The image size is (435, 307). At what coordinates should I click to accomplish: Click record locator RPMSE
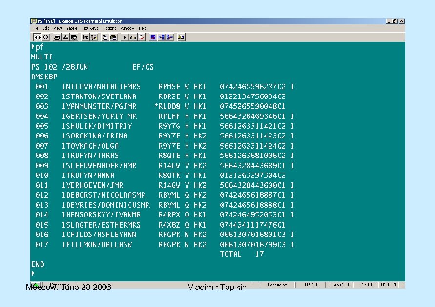pos(169,87)
